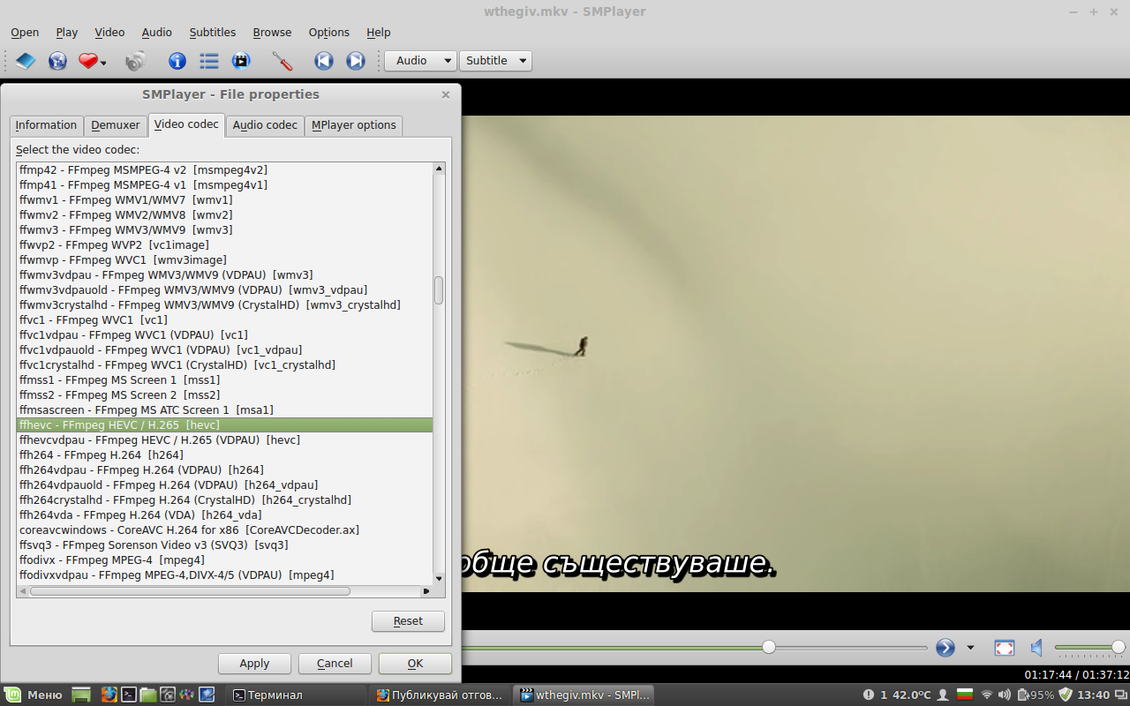Close the File properties dialog
1130x706 pixels.
point(446,94)
